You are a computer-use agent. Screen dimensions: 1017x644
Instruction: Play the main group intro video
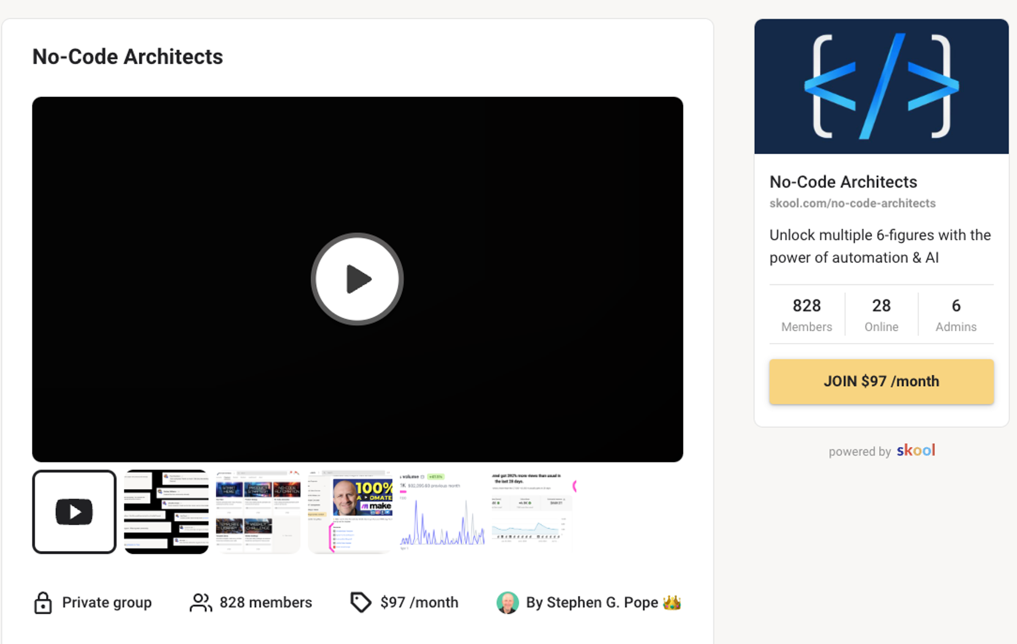click(x=357, y=279)
